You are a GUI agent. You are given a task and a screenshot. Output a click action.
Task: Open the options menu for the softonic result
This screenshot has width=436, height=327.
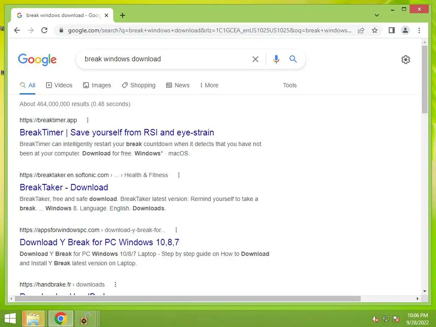pyautogui.click(x=179, y=175)
